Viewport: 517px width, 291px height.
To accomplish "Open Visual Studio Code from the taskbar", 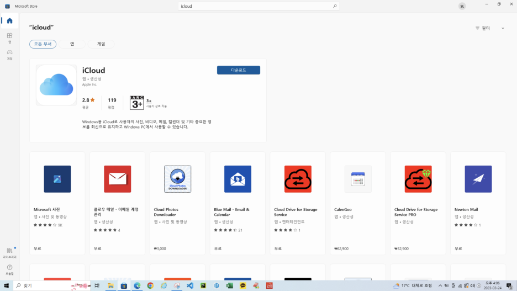I will [190, 285].
